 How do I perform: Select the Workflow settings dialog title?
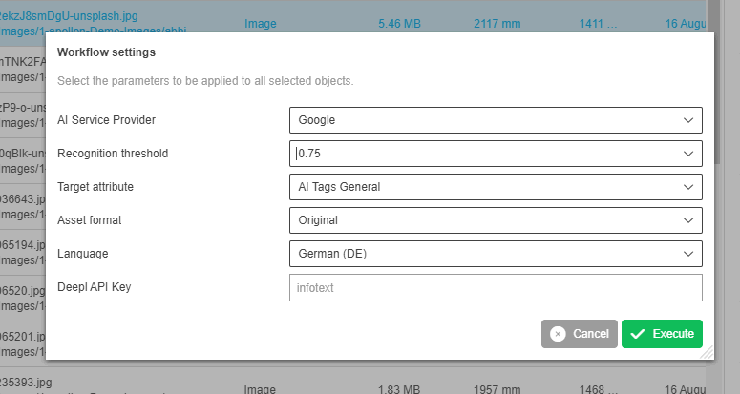coord(107,52)
